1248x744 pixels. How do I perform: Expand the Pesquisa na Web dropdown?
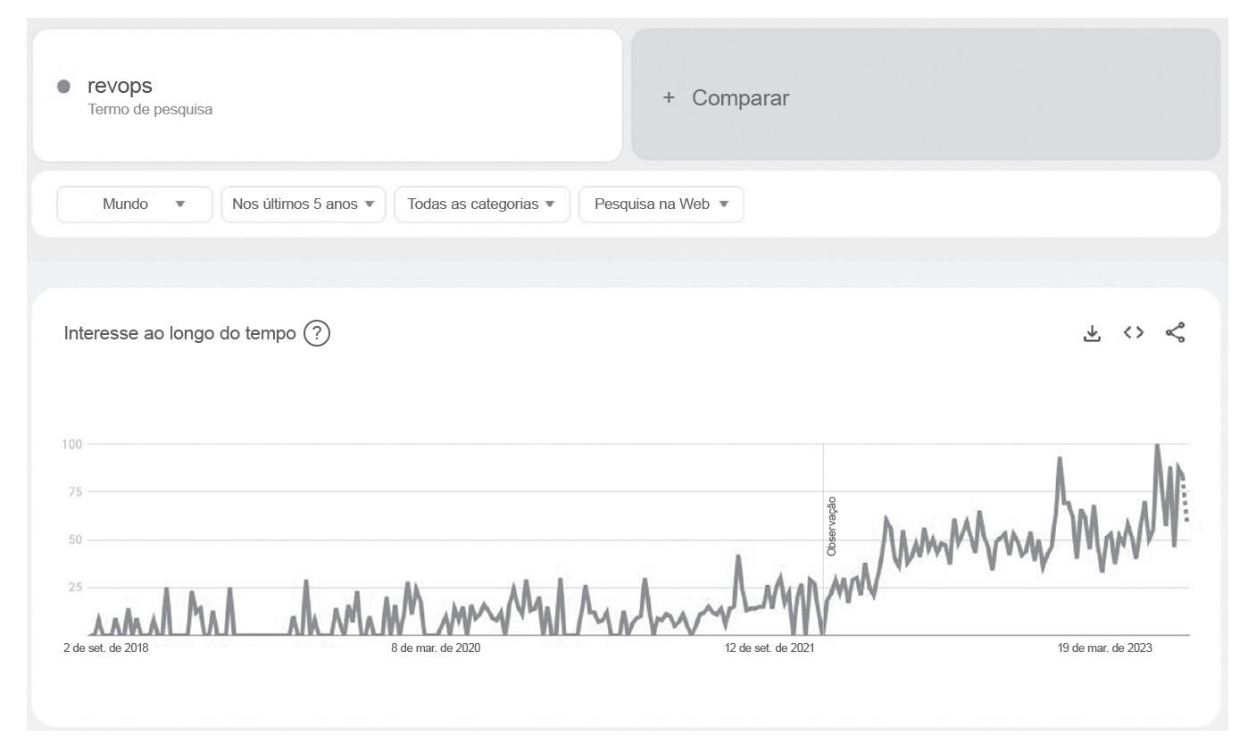661,204
